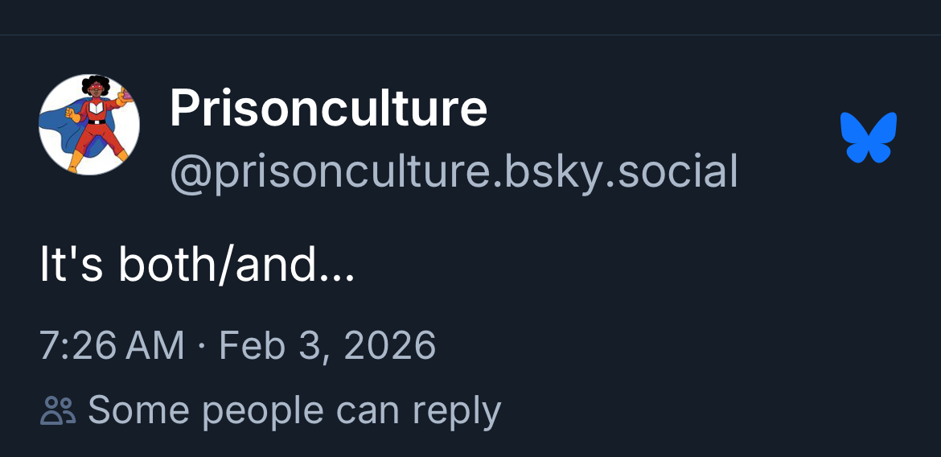Image resolution: width=941 pixels, height=457 pixels.
Task: Visit the @prisonculture.bsky.social handle
Action: (x=454, y=171)
